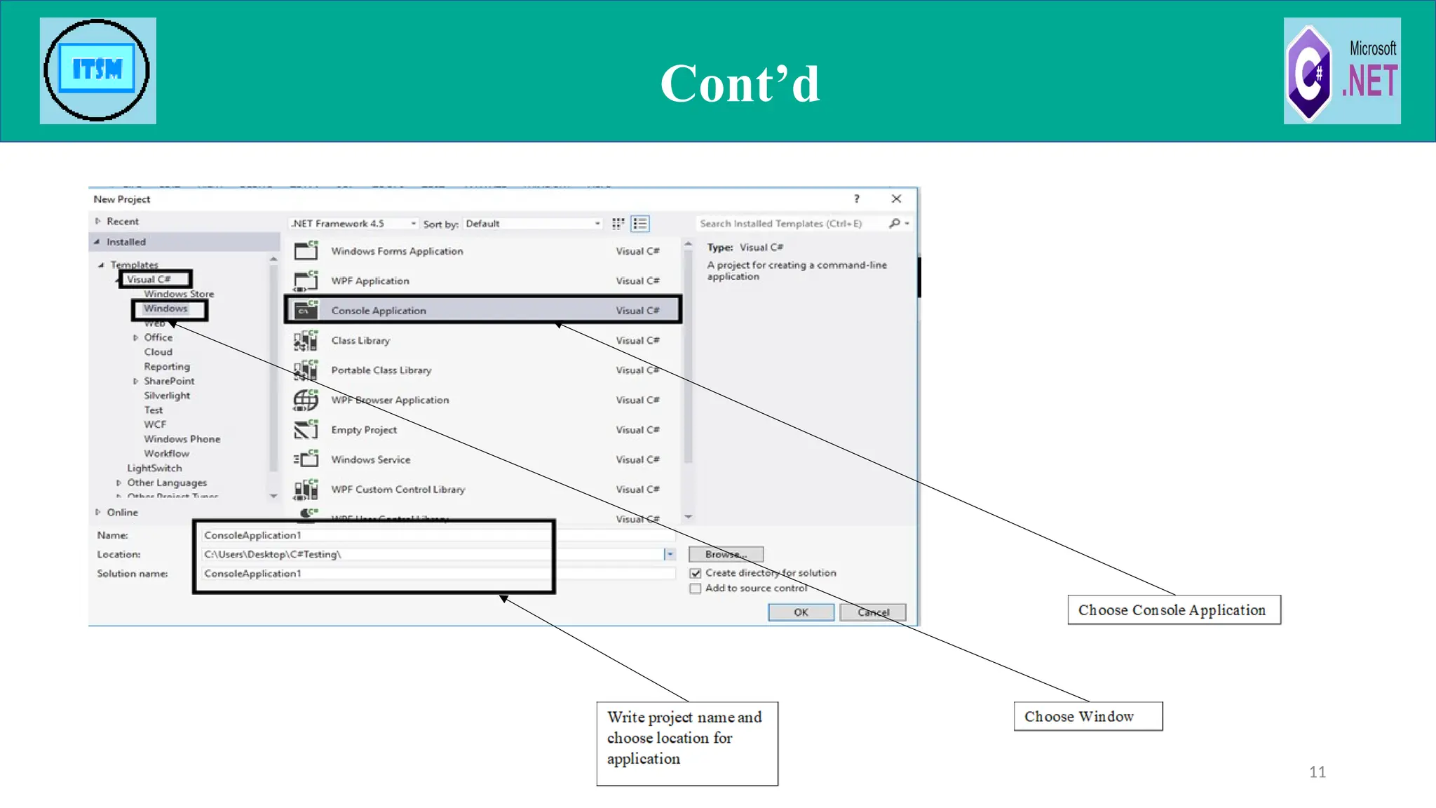Click the WPF Application template icon
This screenshot has height=808, width=1436.
(x=306, y=281)
